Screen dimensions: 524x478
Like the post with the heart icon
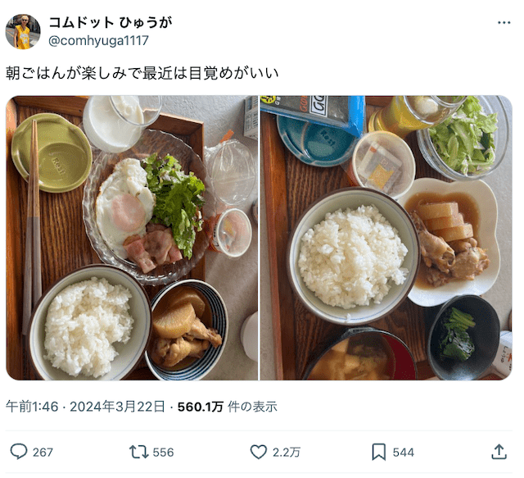[259, 452]
